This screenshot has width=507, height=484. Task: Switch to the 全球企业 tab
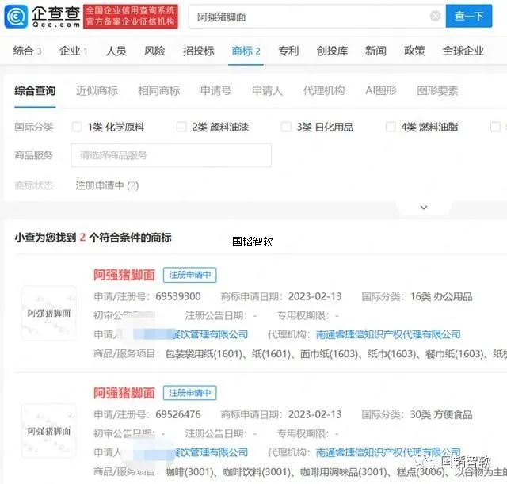point(463,51)
